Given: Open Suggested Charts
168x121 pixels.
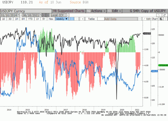Looking at the screenshot, I should (x=69, y=11).
